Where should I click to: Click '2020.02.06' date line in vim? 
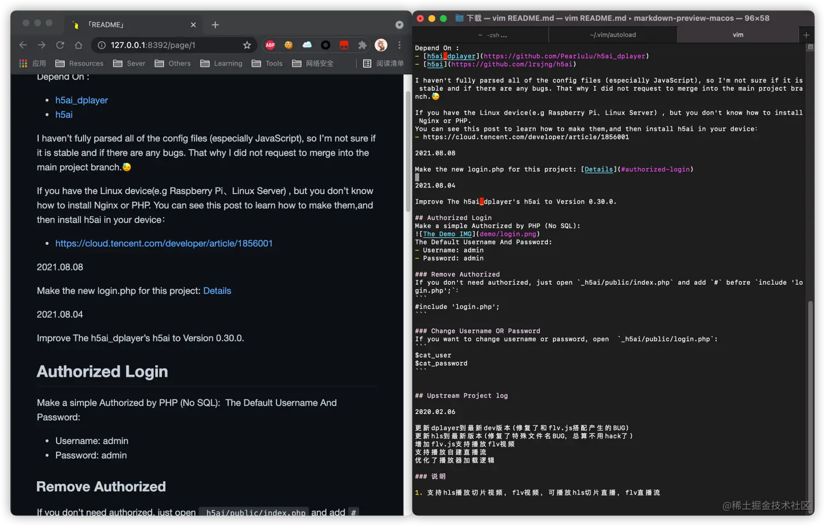coord(435,412)
